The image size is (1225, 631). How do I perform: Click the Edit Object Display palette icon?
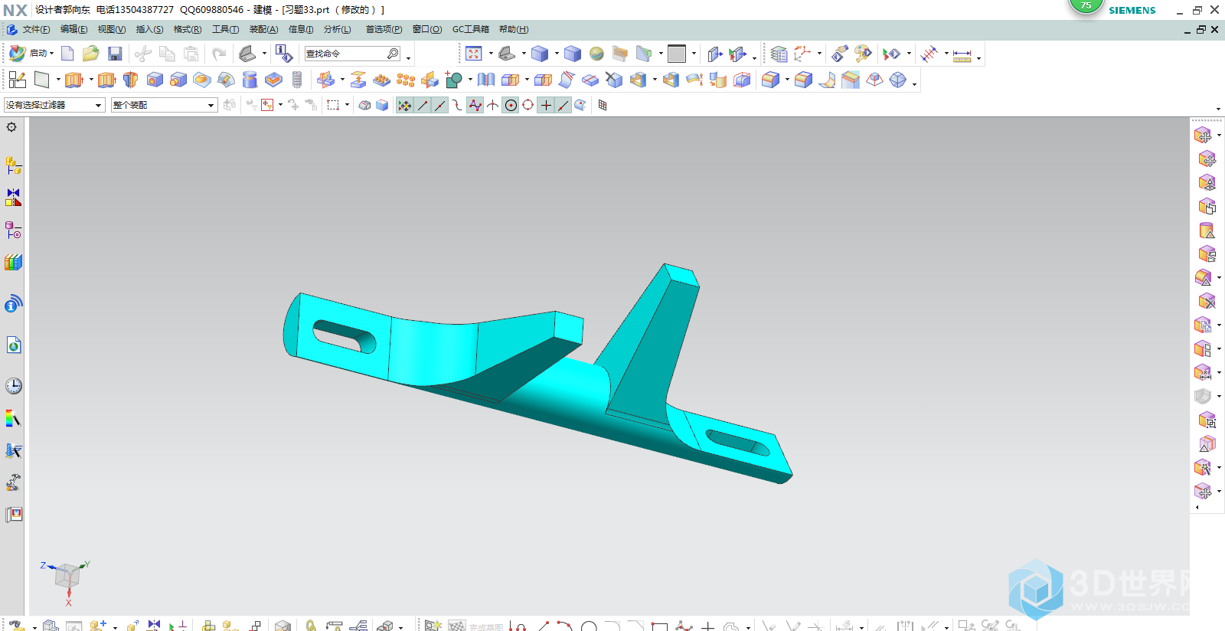(864, 54)
